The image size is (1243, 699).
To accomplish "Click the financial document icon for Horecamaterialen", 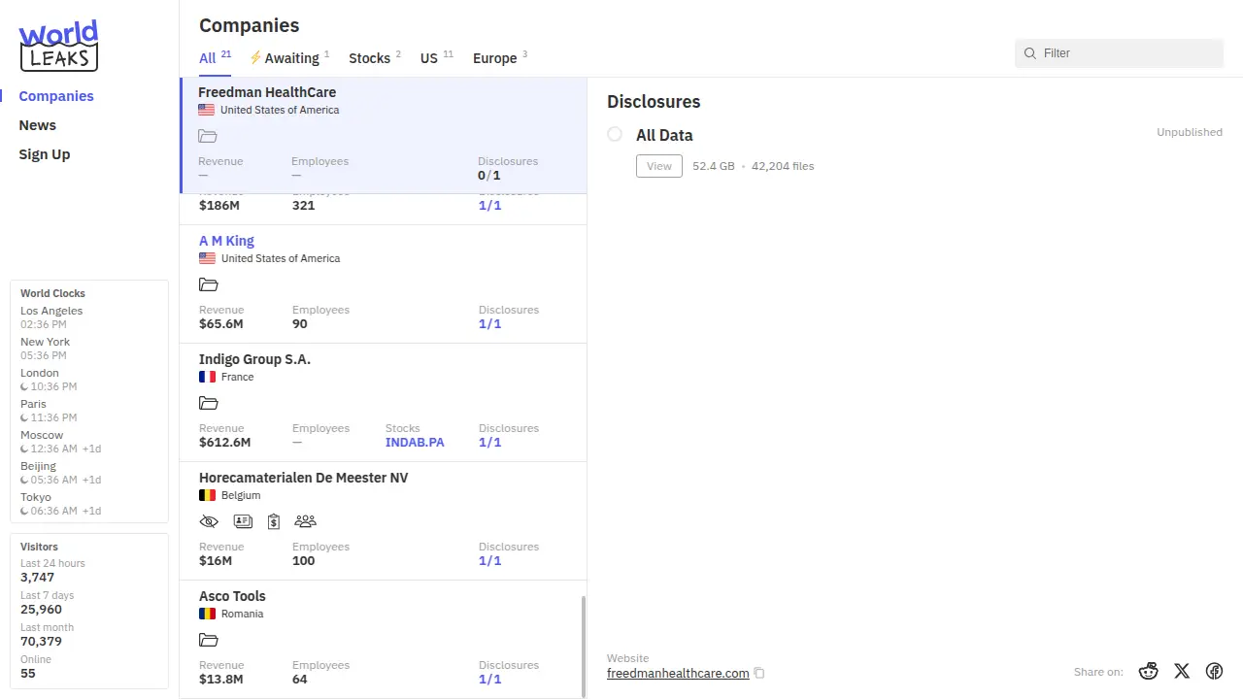I will pos(274,521).
